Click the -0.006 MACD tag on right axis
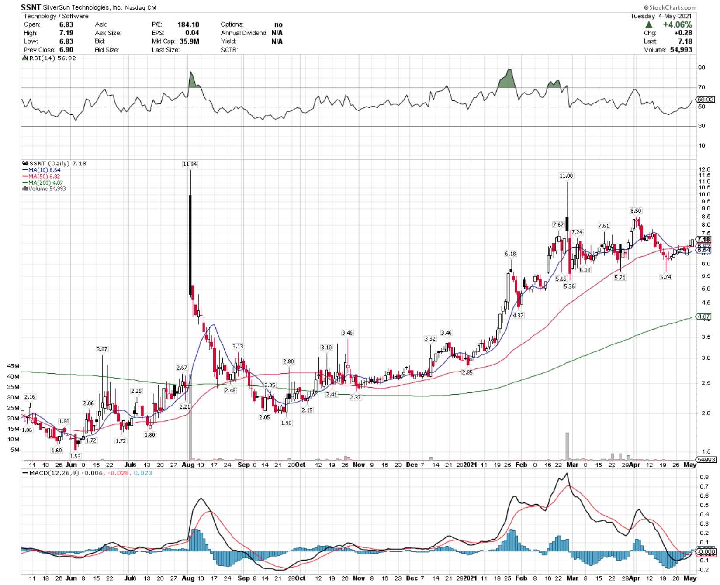Image resolution: width=720 pixels, height=585 pixels. pyautogui.click(x=706, y=552)
